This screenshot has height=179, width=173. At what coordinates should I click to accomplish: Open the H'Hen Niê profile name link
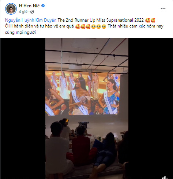pos(29,6)
